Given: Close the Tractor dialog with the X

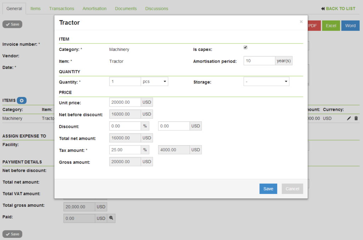Looking at the screenshot, I should tap(301, 22).
